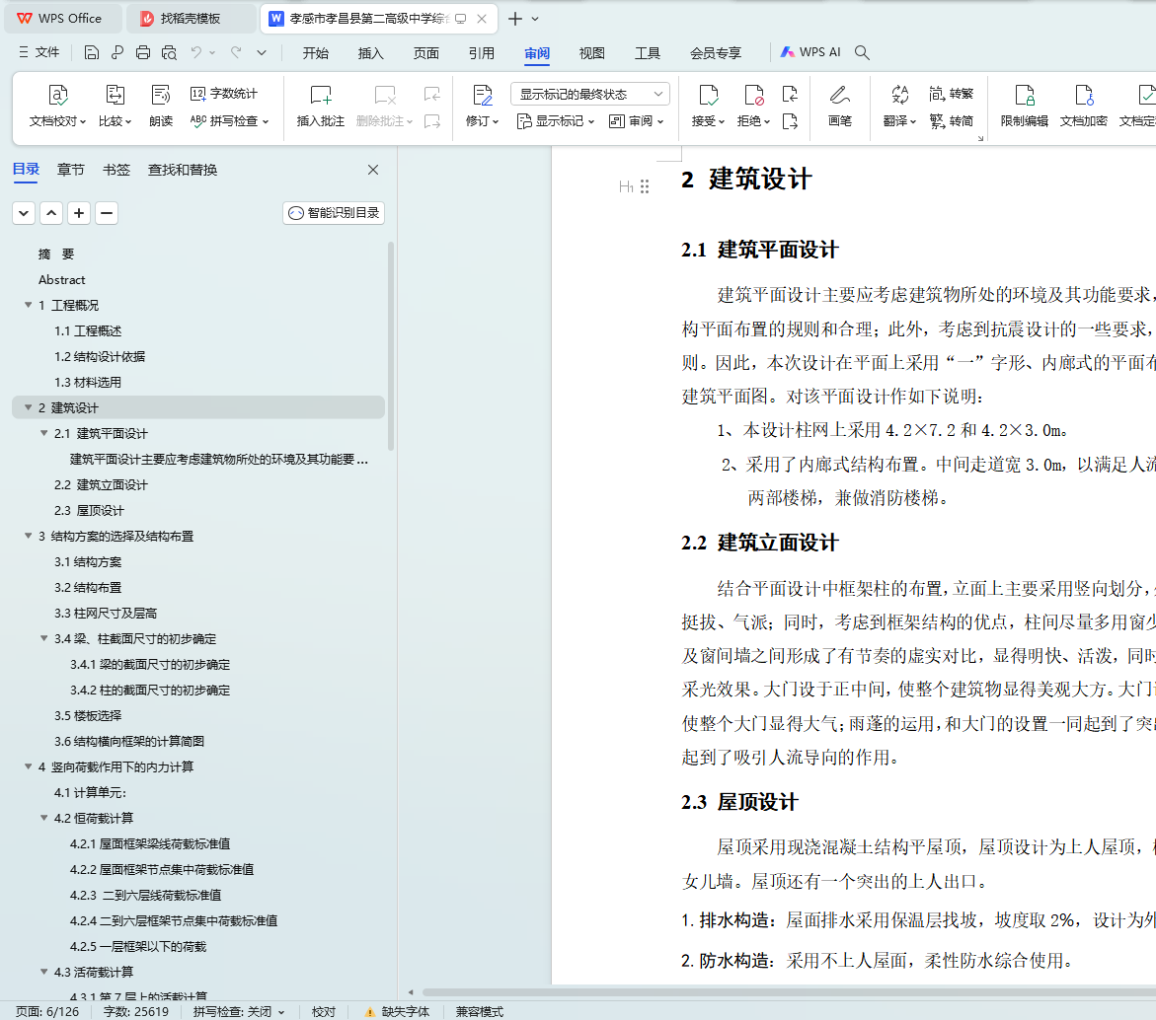Select the 画笔 pen tool
The width and height of the screenshot is (1156, 1020).
tap(840, 107)
